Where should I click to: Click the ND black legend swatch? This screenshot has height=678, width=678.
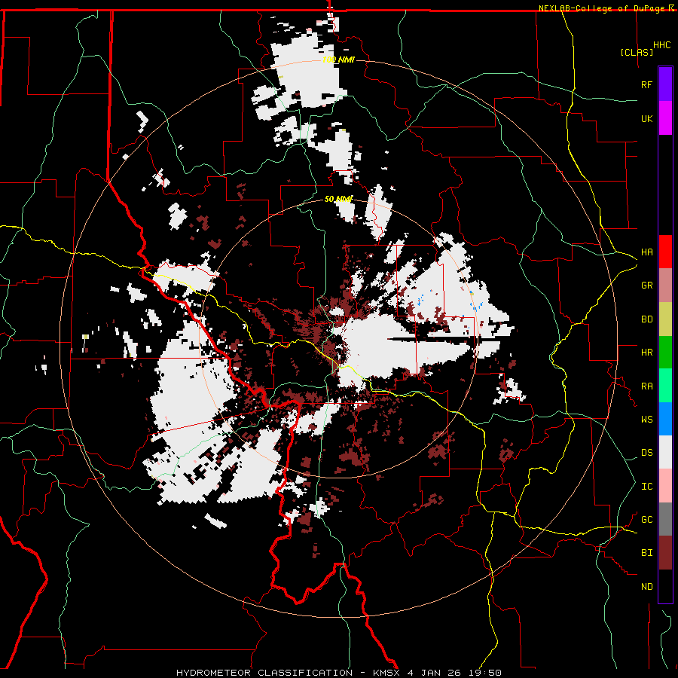(665, 586)
